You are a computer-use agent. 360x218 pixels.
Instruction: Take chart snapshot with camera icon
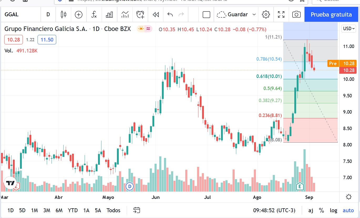click(x=296, y=14)
